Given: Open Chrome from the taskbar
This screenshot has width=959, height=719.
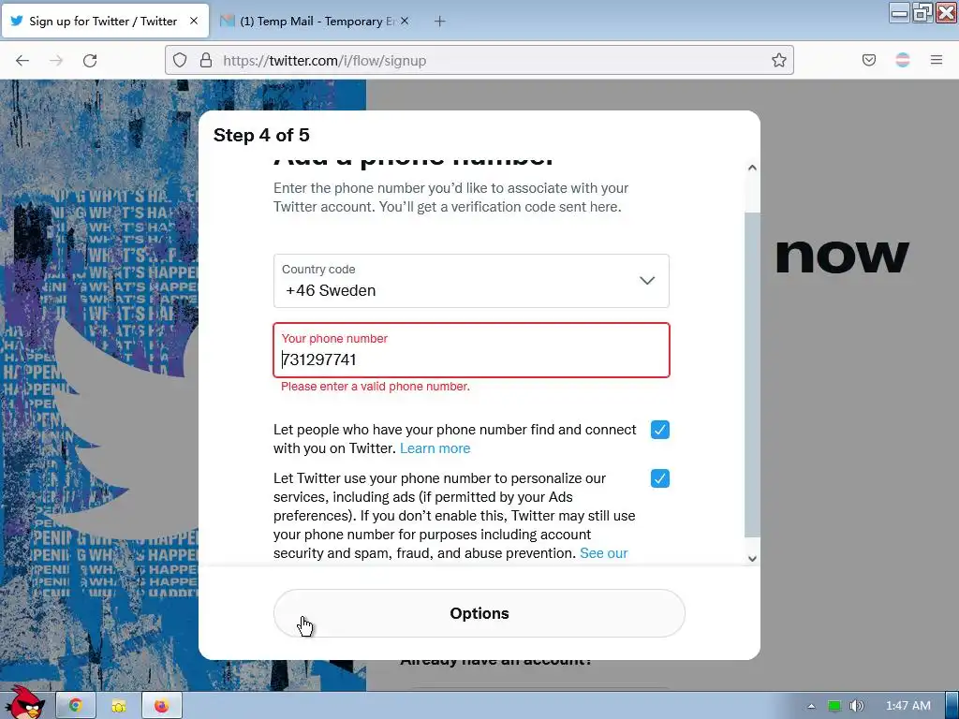Looking at the screenshot, I should (75, 706).
